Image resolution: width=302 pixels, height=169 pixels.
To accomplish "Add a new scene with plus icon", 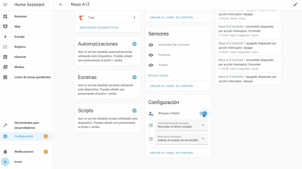I will (134, 77).
